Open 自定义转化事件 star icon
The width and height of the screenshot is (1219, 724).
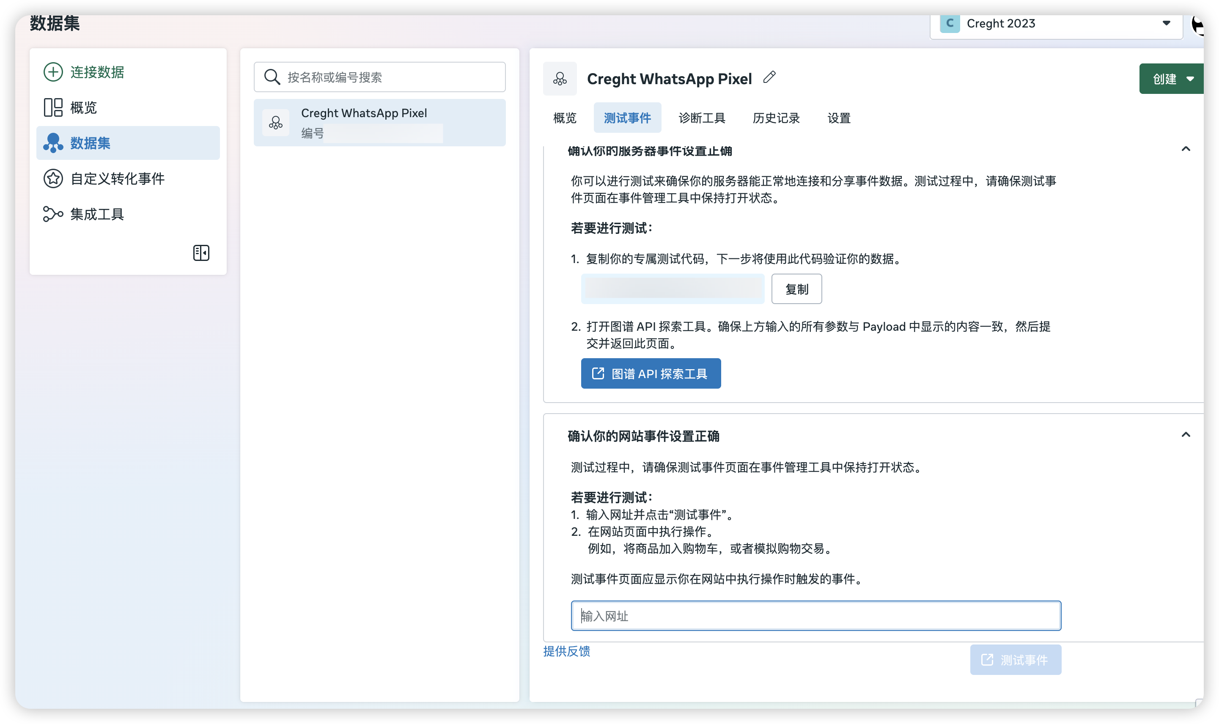53,178
